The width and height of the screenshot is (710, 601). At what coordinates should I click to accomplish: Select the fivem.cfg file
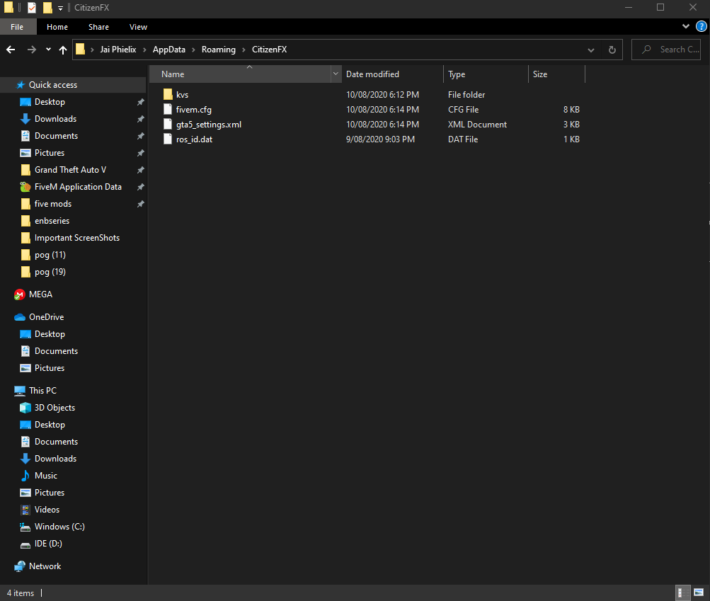[193, 110]
